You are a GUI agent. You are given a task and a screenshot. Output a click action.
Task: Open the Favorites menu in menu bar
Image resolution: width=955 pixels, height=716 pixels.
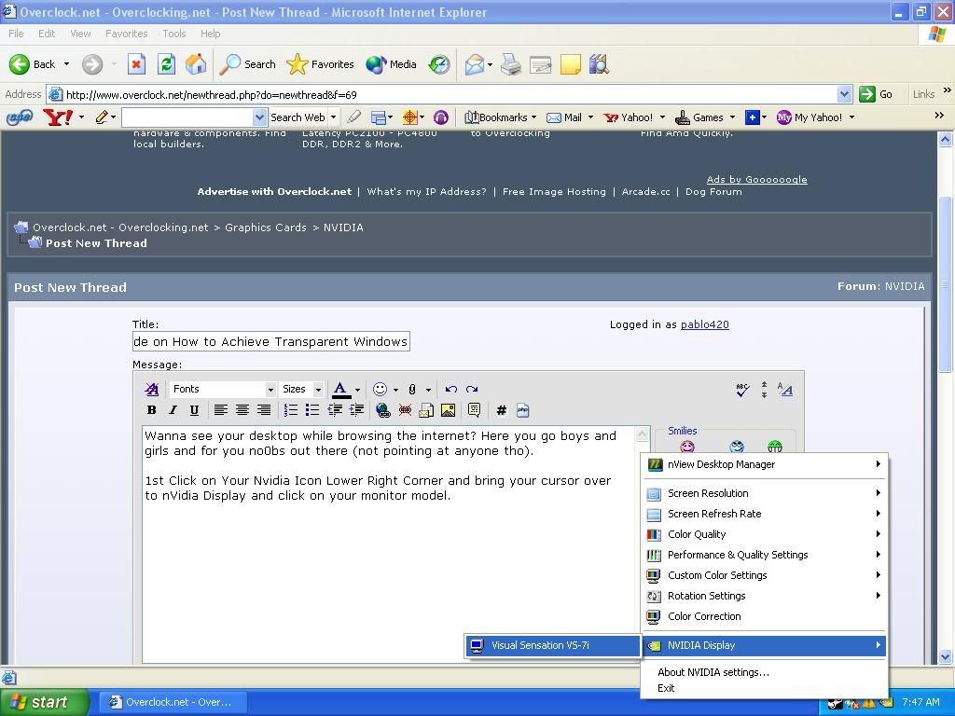pos(126,34)
